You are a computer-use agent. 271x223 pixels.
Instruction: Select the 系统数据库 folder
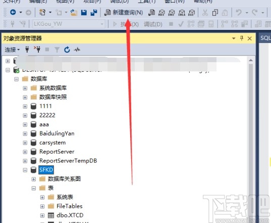53,88
